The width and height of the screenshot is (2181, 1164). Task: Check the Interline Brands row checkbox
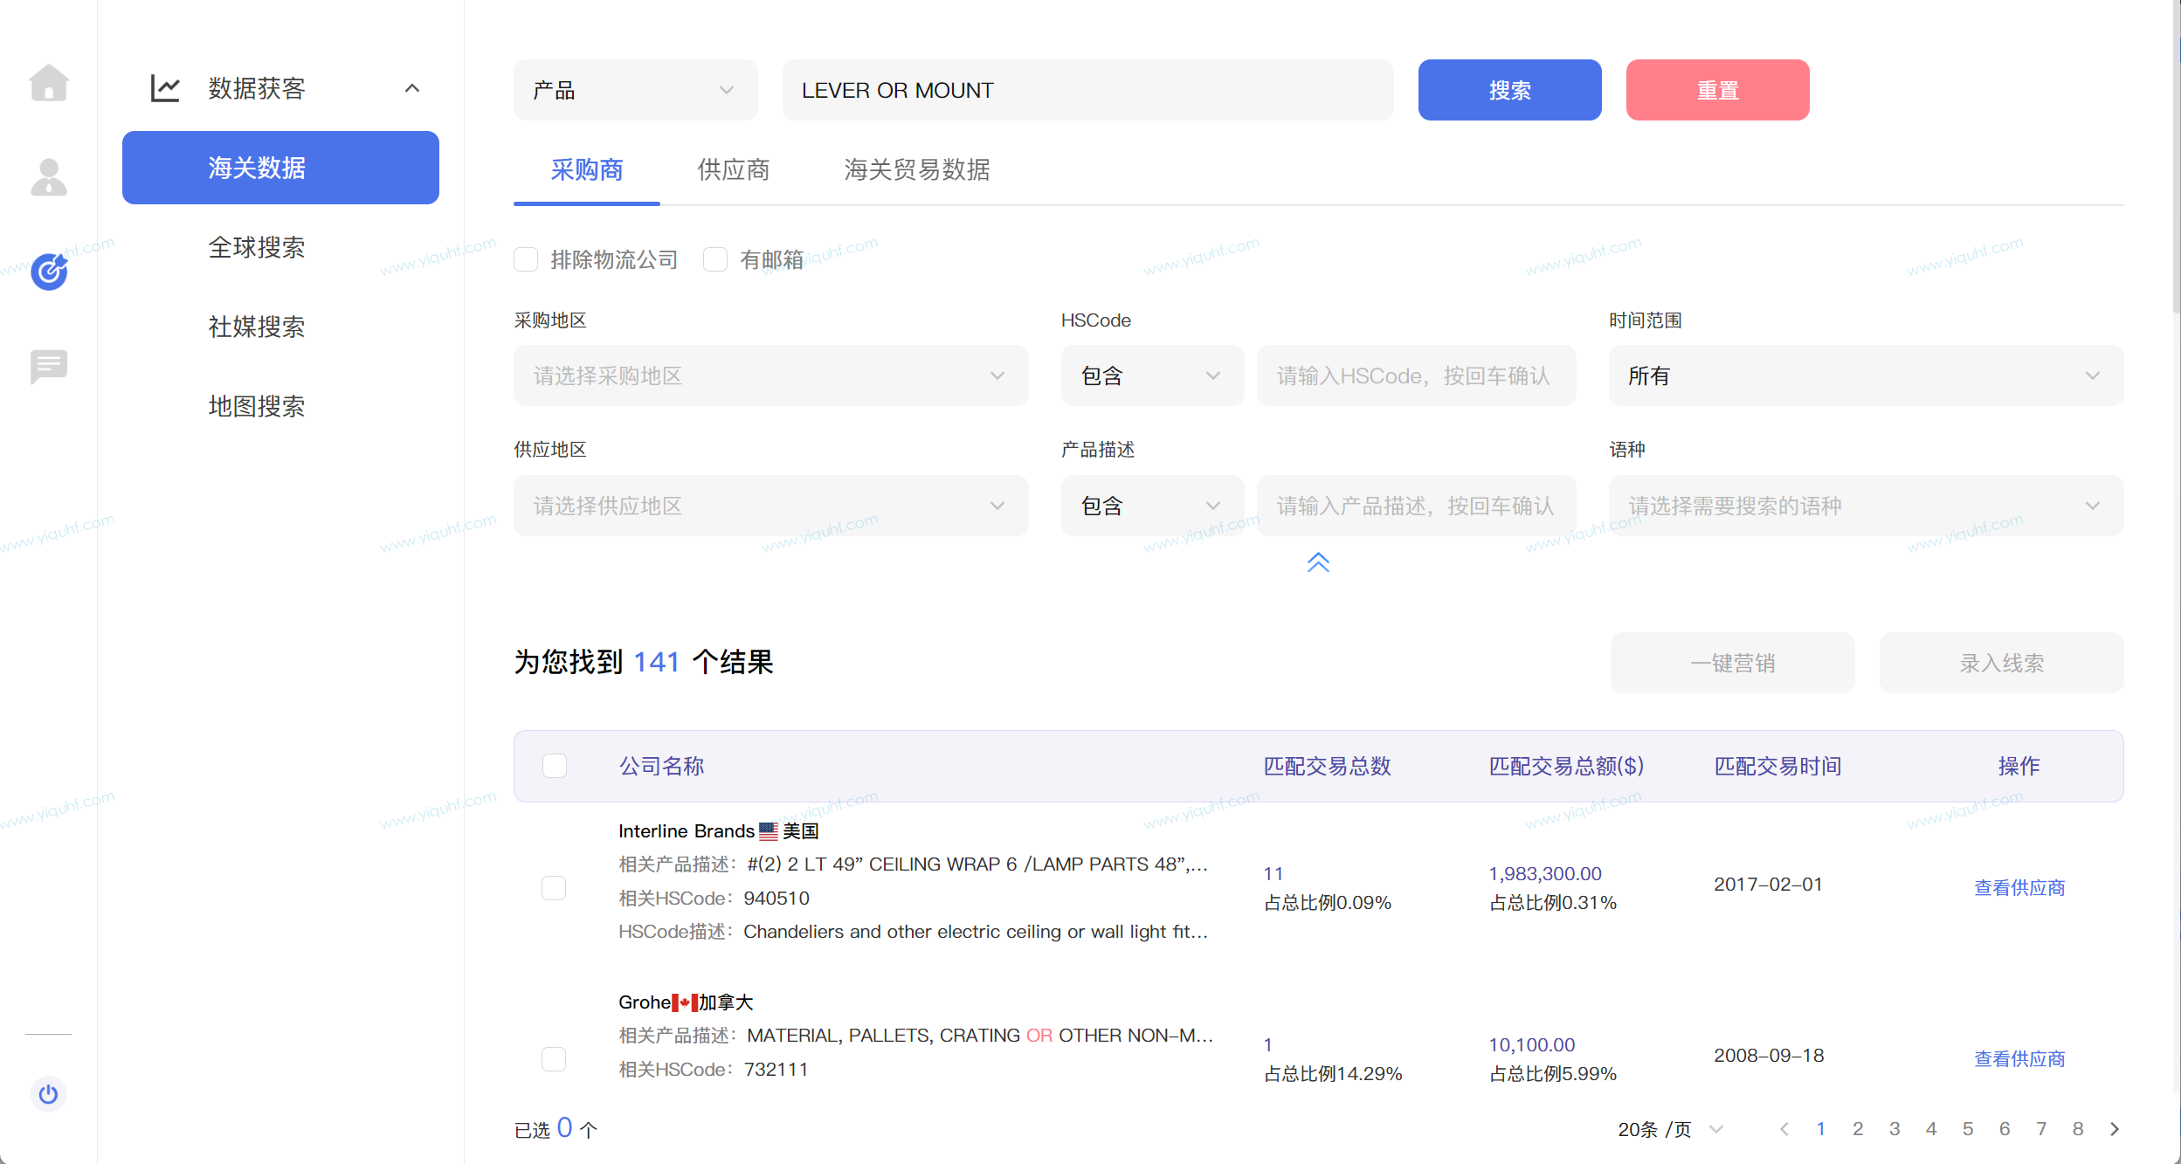[x=554, y=888]
